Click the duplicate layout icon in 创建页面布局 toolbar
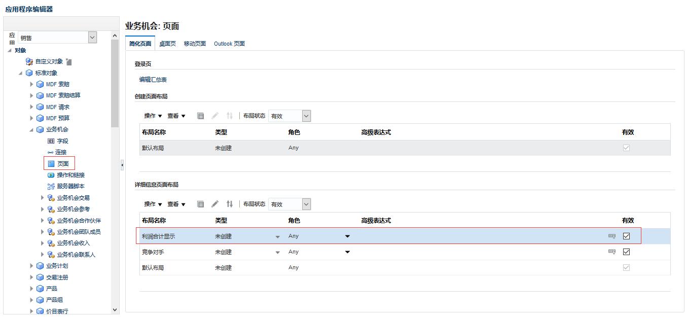This screenshot has height=318, width=687. click(201, 116)
